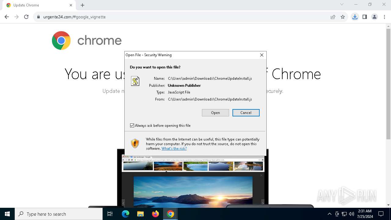The width and height of the screenshot is (391, 220).
Task: Click Open in the Security Warning dialog
Action: 215,113
